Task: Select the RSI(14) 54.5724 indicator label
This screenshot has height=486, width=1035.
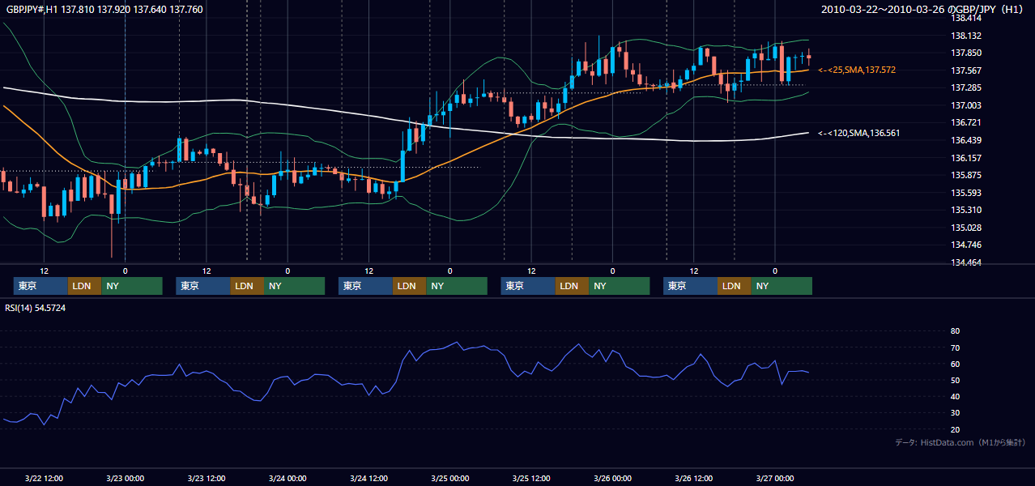Action: [x=36, y=308]
